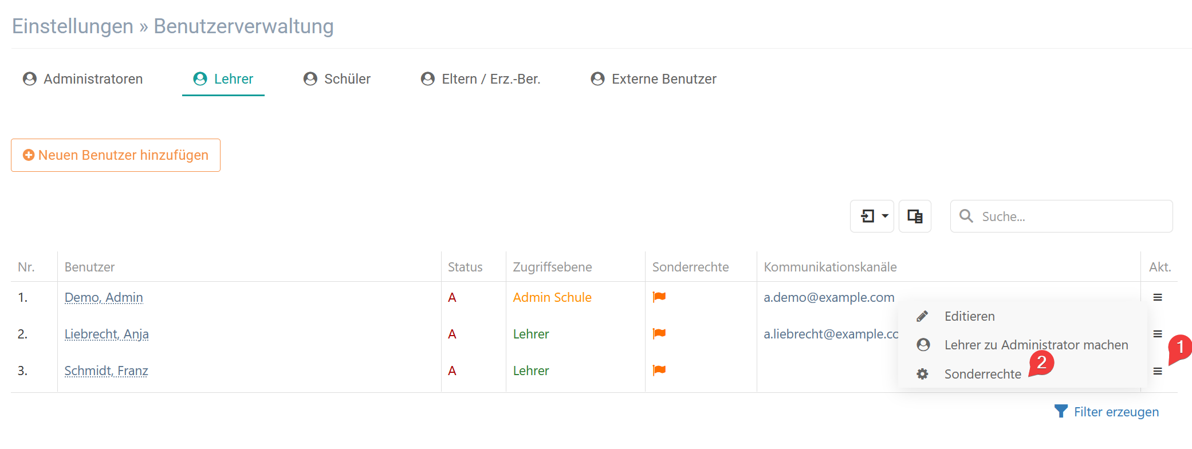Select the Externe Benutzer tab
This screenshot has height=449, width=1192.
point(654,79)
